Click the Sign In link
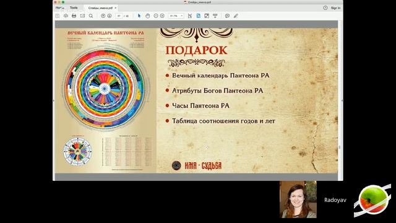396x223 pixels. click(335, 8)
